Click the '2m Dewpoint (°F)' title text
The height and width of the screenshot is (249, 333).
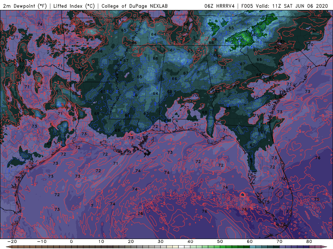(x=25, y=6)
